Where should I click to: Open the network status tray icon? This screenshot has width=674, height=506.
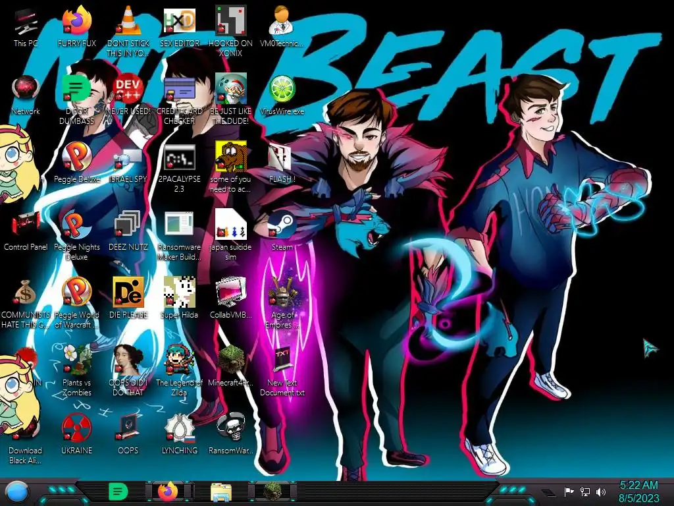(x=584, y=492)
